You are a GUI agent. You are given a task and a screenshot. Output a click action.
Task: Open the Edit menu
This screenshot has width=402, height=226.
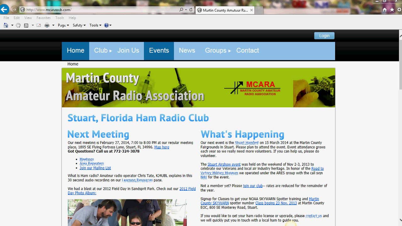(17, 18)
